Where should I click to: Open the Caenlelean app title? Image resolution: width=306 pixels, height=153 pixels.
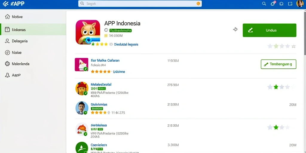click(x=99, y=145)
